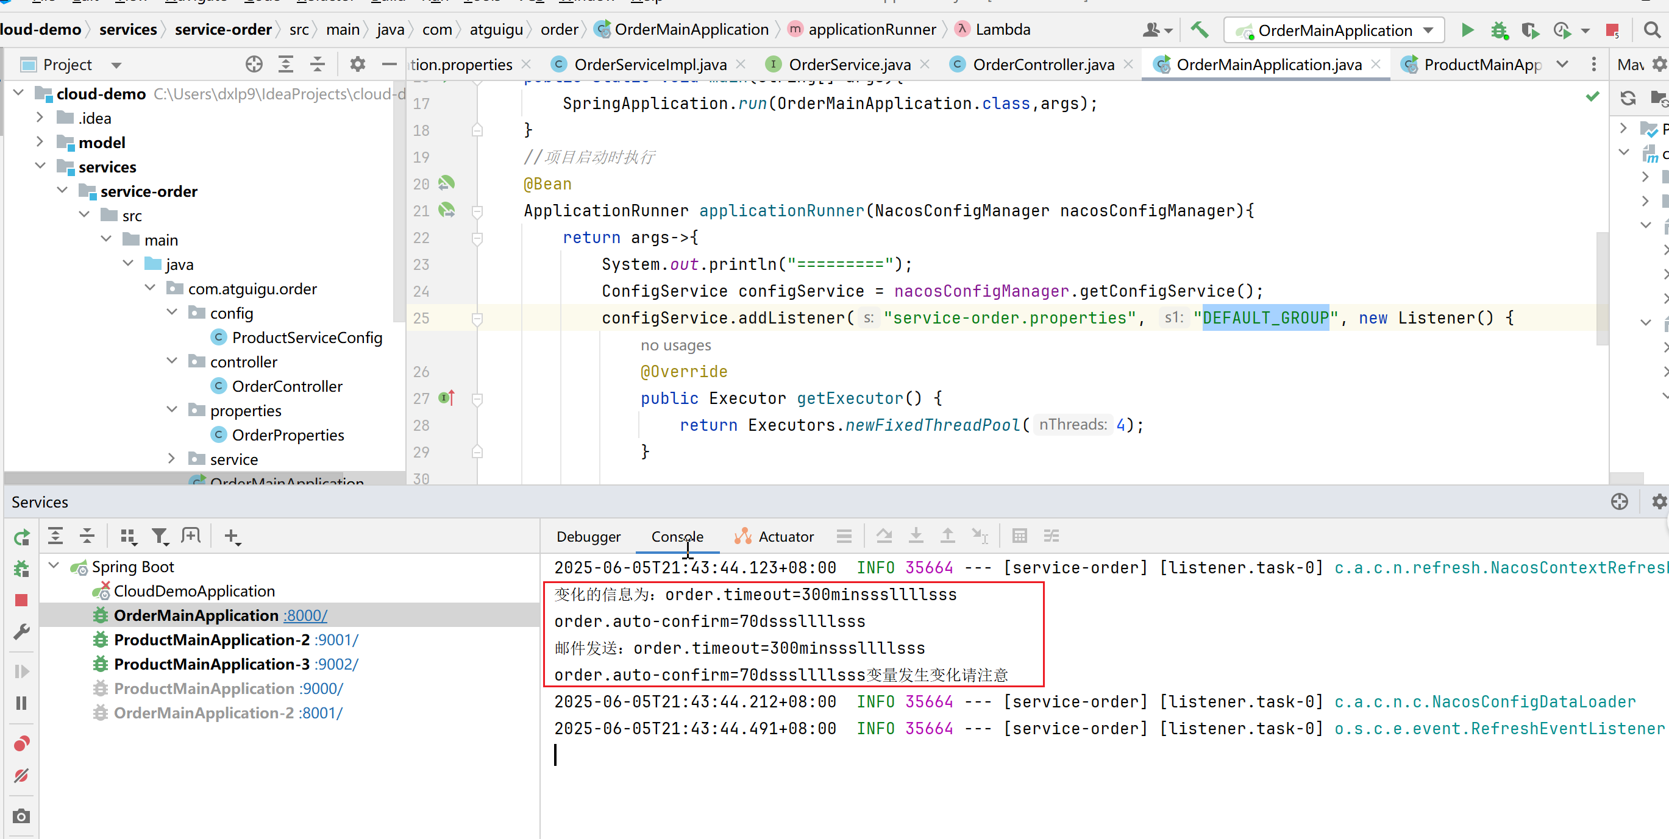Open the OrderController.java editor tab
Screen dimensions: 1669x839
coord(1042,64)
